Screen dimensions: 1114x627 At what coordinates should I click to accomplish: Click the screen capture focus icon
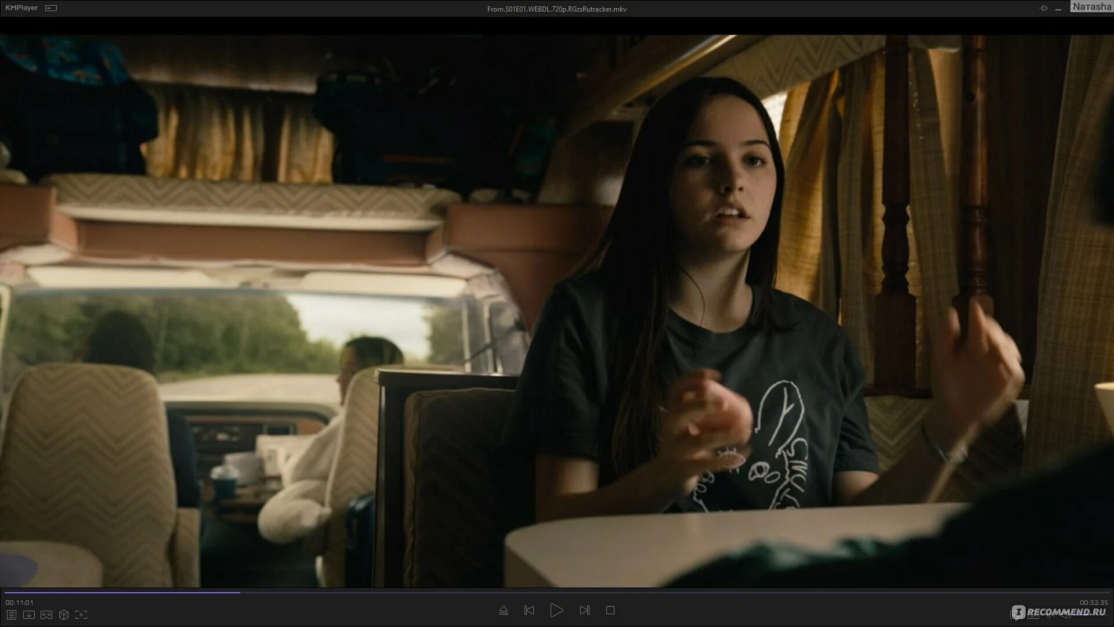81,615
